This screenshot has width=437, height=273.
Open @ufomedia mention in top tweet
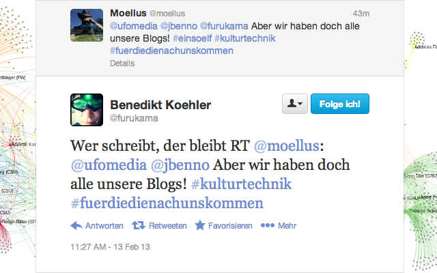point(134,26)
